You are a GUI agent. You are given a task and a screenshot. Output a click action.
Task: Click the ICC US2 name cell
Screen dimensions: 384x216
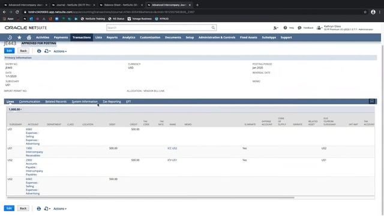(172, 148)
